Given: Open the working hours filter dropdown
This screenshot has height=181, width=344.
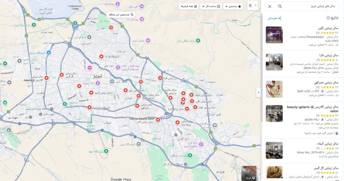Looking at the screenshot, I should [x=211, y=7].
